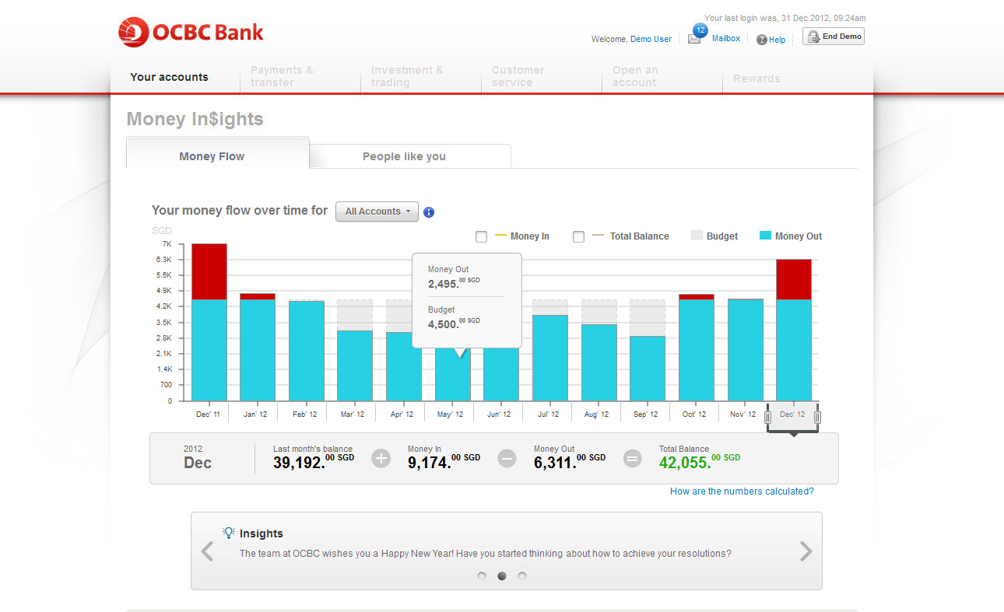Click the blue info icon beside All Accounts
This screenshot has height=612, width=1004.
point(429,212)
